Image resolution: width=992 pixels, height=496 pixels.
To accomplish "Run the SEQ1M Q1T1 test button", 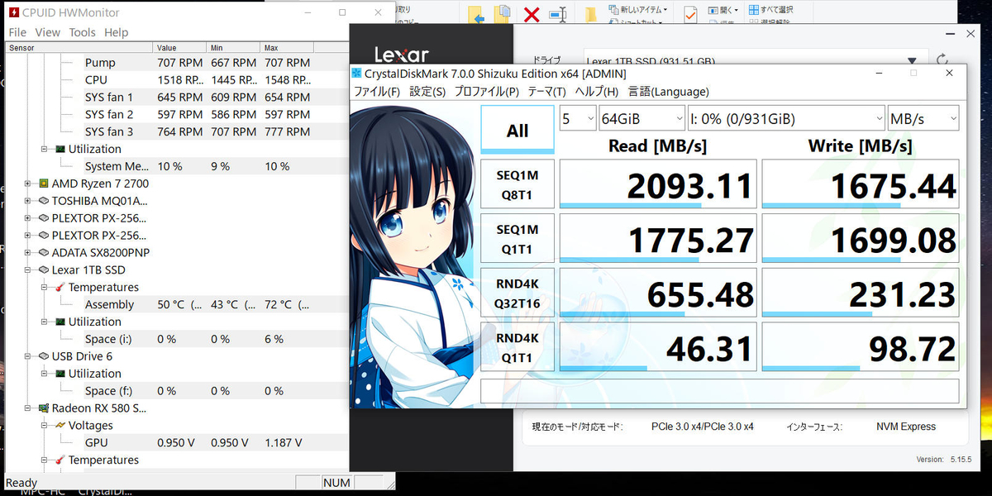I will point(517,238).
